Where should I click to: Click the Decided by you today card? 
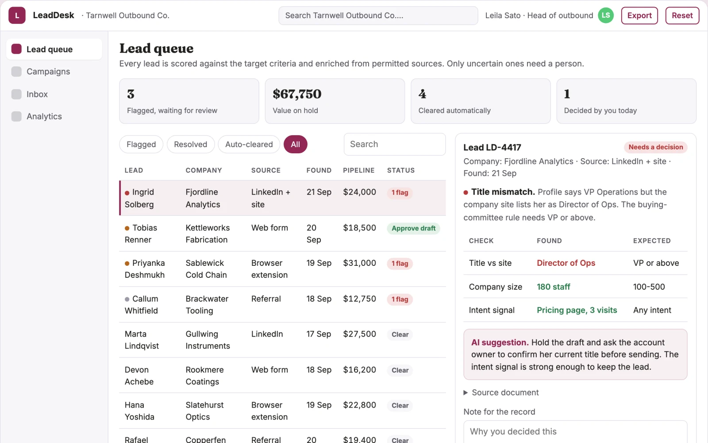pyautogui.click(x=626, y=101)
